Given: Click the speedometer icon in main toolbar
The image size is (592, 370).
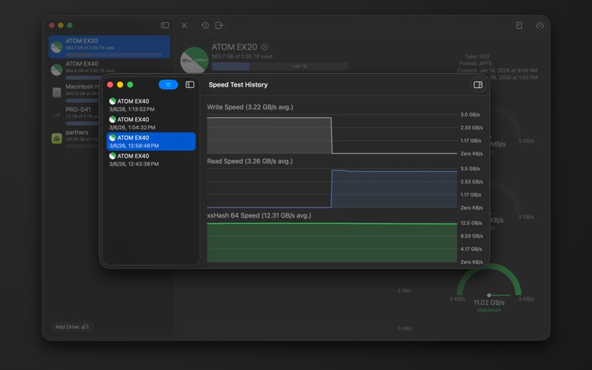Looking at the screenshot, I should click(x=540, y=25).
